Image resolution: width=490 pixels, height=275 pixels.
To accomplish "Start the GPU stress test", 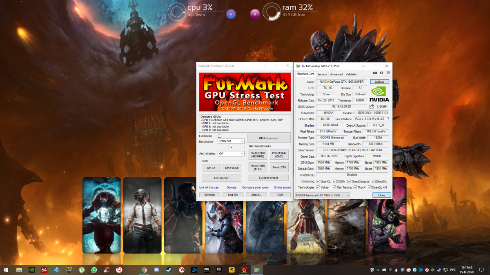I will [268, 138].
